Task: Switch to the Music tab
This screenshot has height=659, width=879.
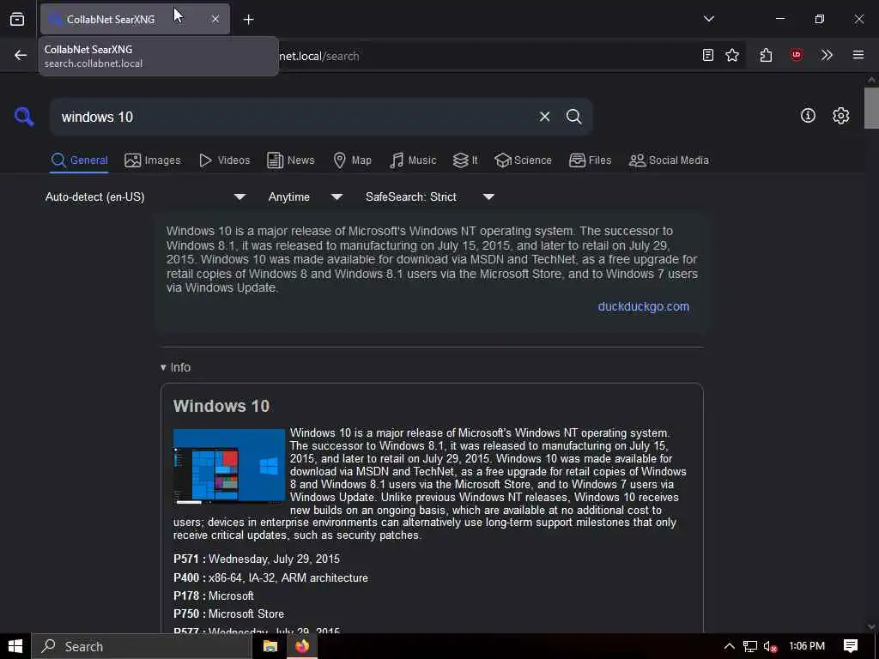Action: pos(413,160)
